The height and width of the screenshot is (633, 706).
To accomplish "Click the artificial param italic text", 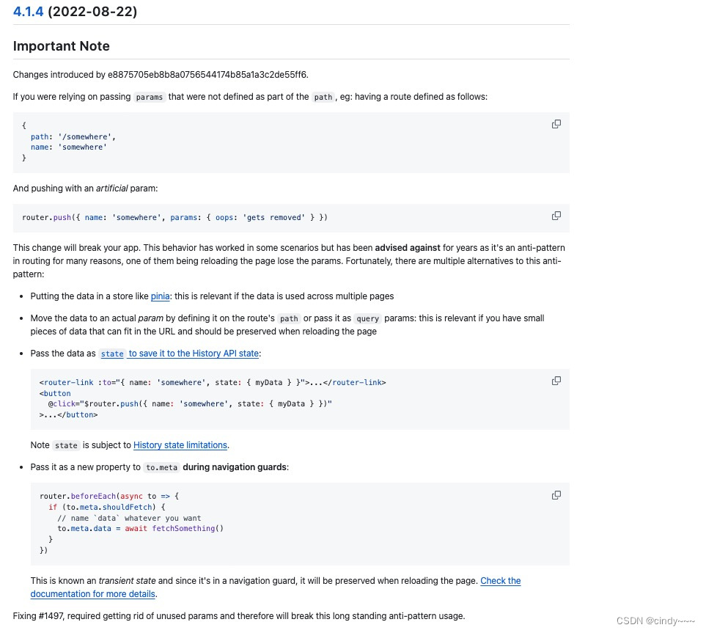I will 111,188.
